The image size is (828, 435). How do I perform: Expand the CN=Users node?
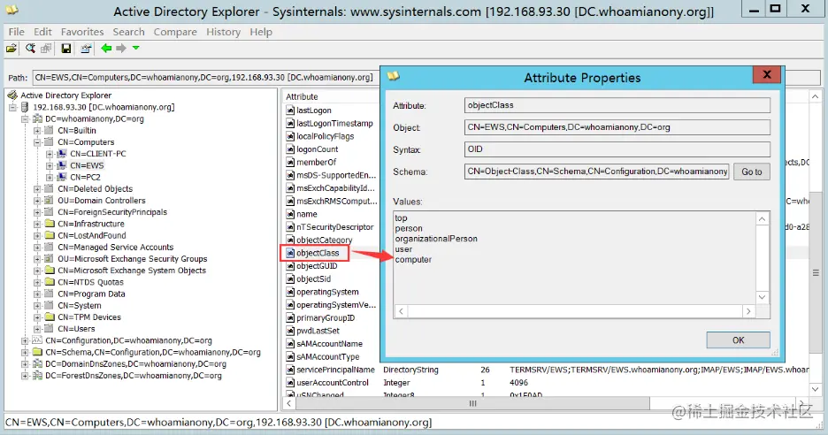click(x=37, y=329)
